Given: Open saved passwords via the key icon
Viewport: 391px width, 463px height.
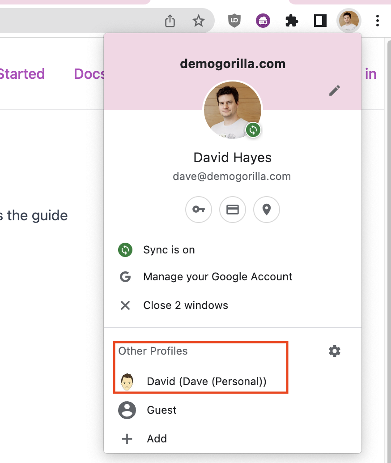Looking at the screenshot, I should [x=199, y=209].
